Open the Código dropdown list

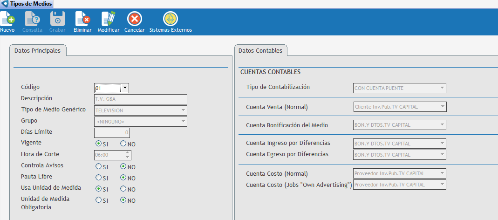[125, 88]
